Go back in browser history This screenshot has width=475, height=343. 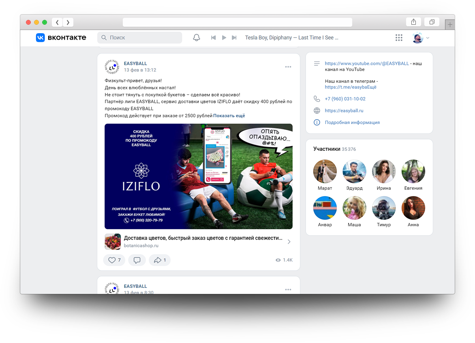tap(57, 22)
